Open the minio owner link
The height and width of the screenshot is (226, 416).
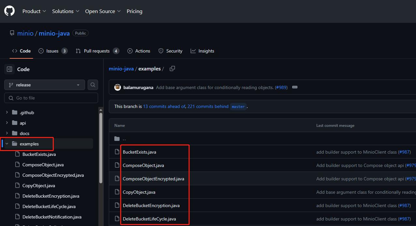25,33
